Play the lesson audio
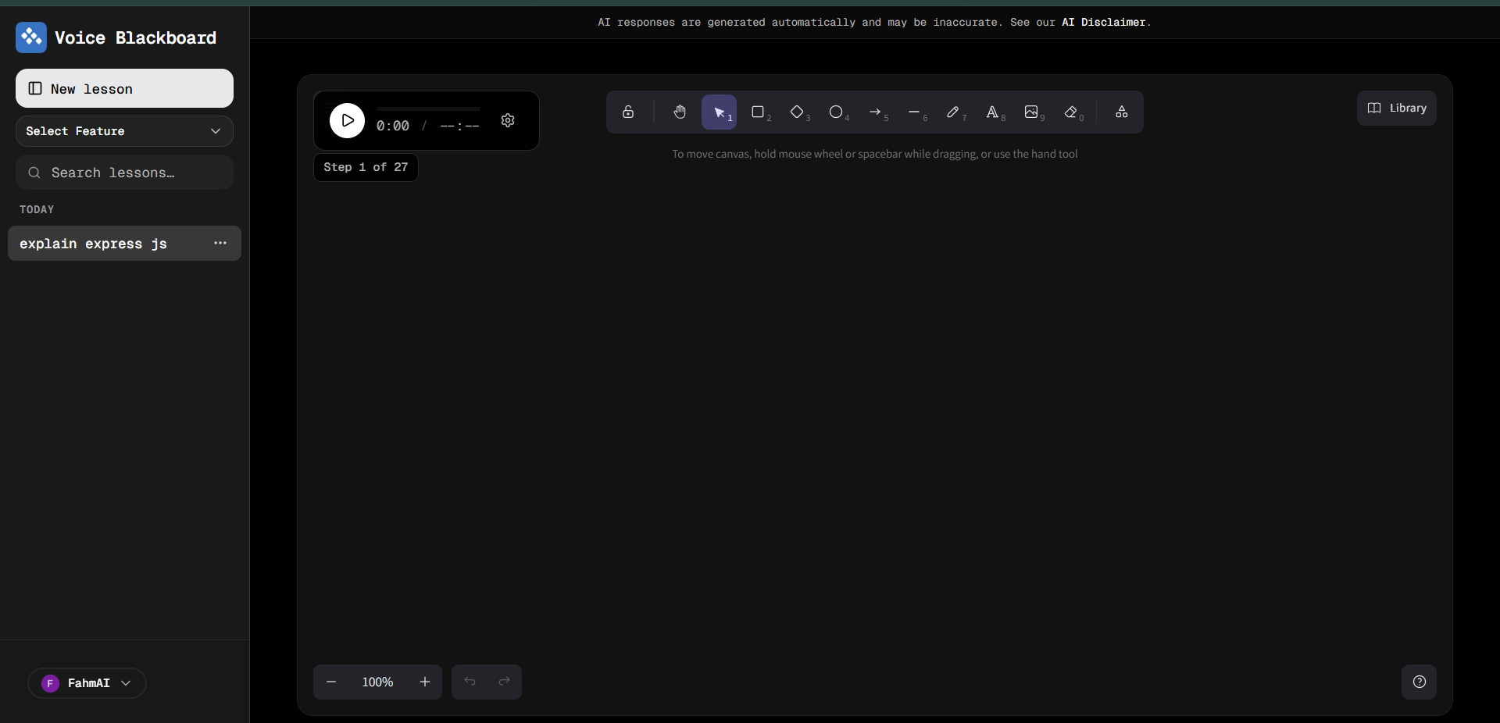 347,120
